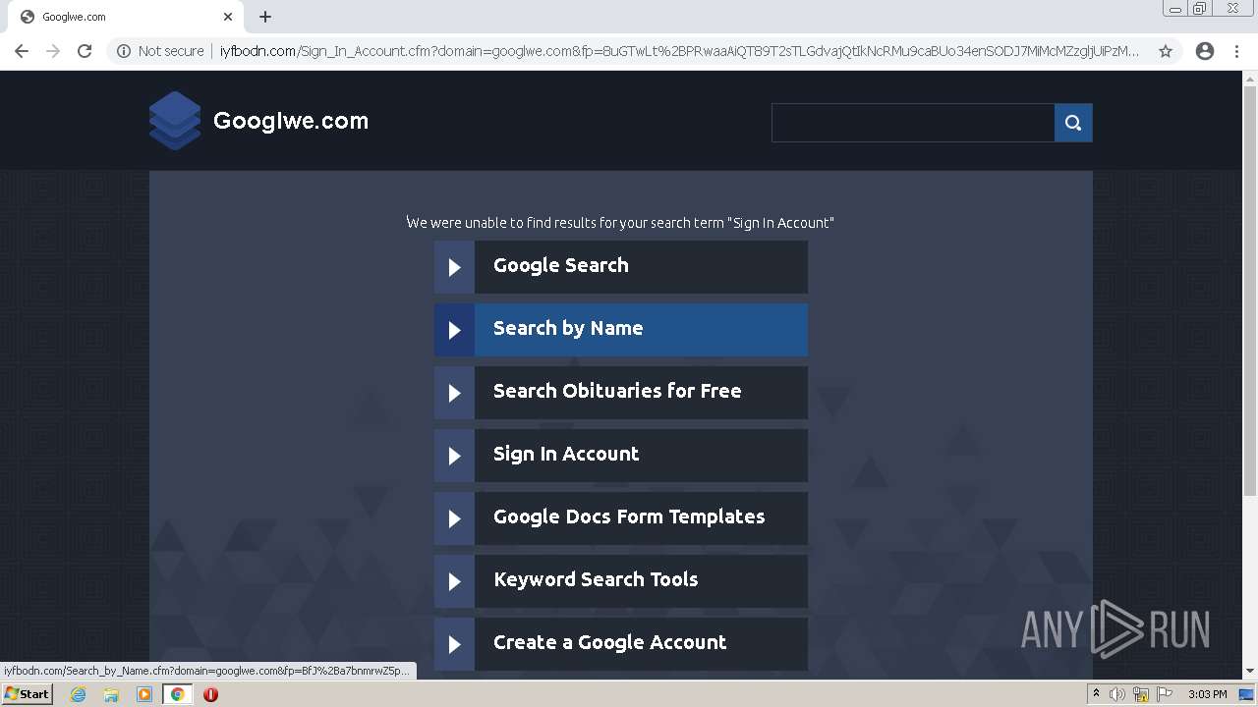Click the page scrollbar up arrow
Screen dimensions: 1258x707
click(x=1250, y=78)
